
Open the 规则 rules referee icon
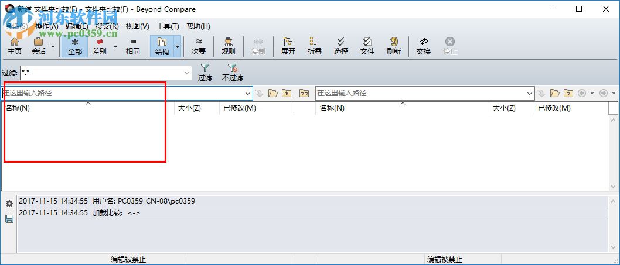click(x=228, y=46)
